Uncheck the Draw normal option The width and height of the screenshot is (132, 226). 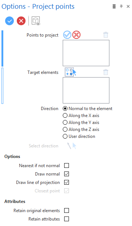(x=66, y=174)
